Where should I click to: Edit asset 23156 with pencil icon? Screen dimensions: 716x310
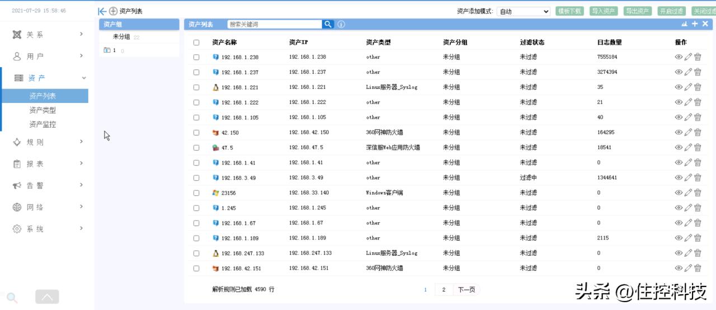(x=688, y=192)
